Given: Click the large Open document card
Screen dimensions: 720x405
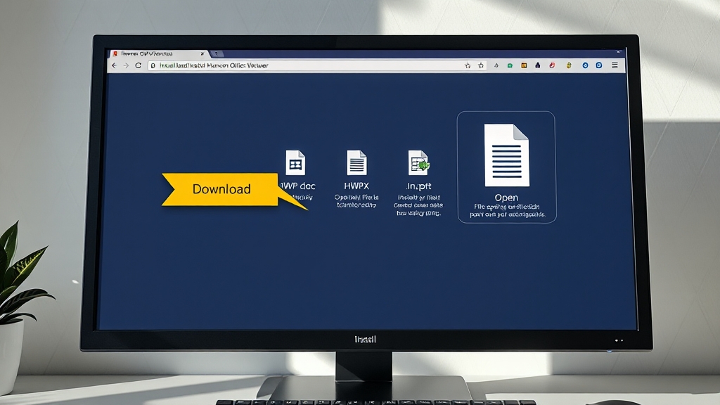Looking at the screenshot, I should (x=506, y=167).
